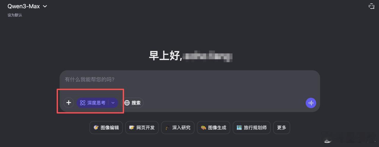Select the 深入研究 quick action

178,128
